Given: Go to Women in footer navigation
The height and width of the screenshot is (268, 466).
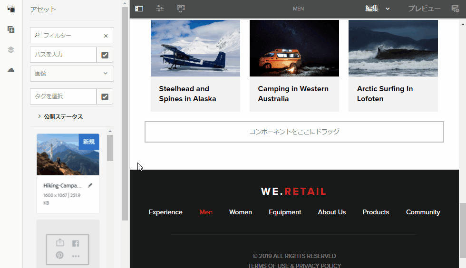Looking at the screenshot, I should tap(241, 212).
